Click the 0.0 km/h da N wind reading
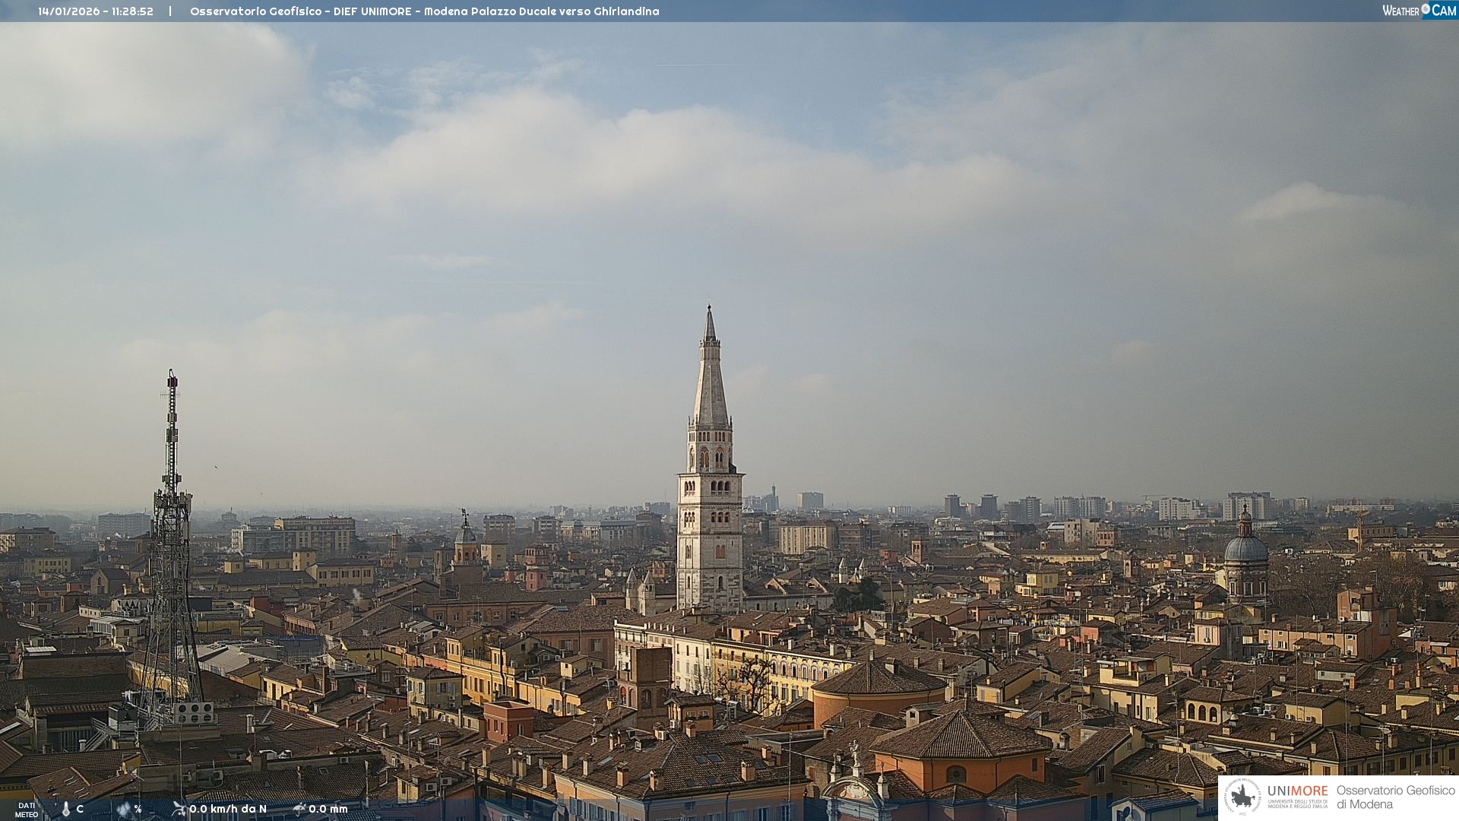Image resolution: width=1459 pixels, height=821 pixels. pyautogui.click(x=228, y=809)
